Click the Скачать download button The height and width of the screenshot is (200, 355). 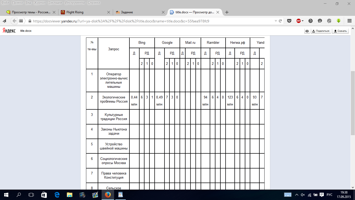coord(340,31)
